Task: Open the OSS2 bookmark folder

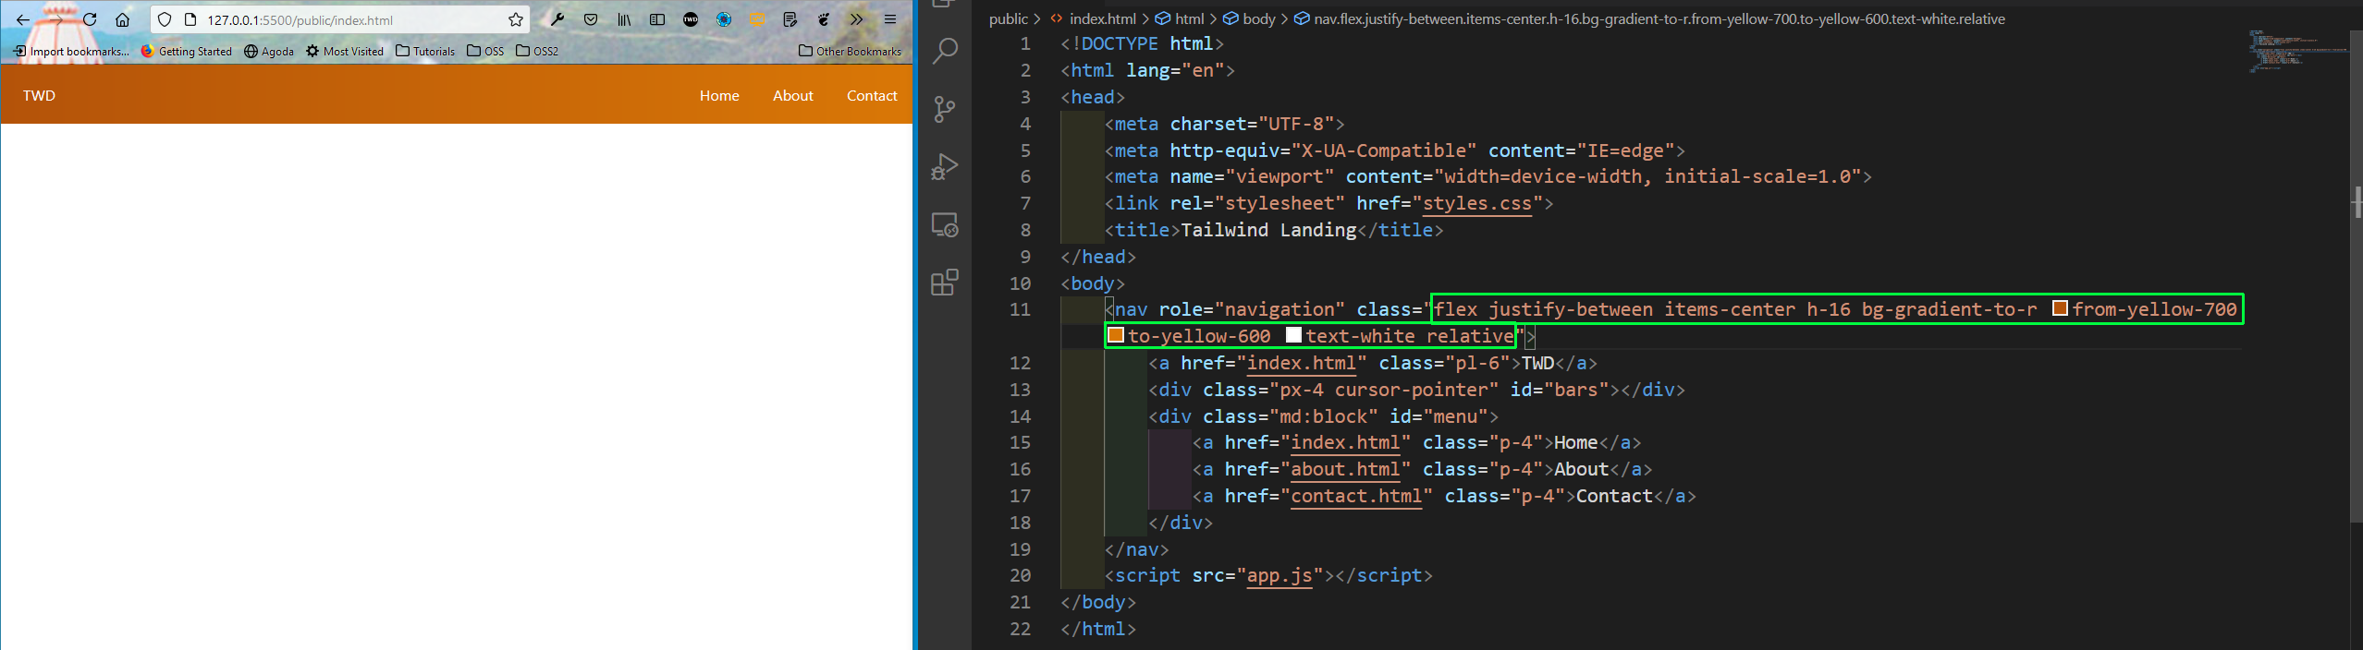Action: pyautogui.click(x=537, y=51)
